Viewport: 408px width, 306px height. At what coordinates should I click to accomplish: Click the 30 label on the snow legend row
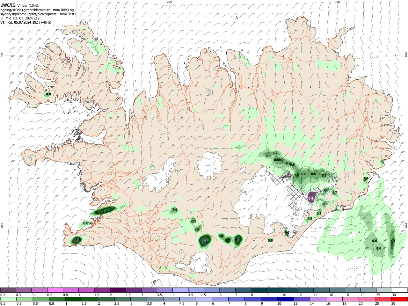(x=394, y=295)
